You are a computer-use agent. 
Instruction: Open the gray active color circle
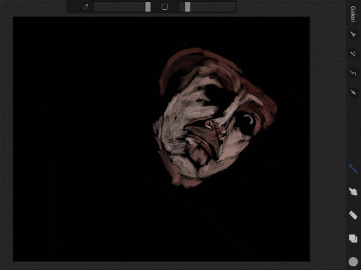(353, 261)
